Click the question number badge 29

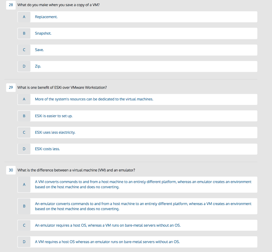coord(11,87)
